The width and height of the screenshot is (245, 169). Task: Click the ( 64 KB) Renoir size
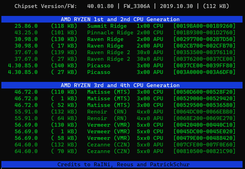[64, 118]
